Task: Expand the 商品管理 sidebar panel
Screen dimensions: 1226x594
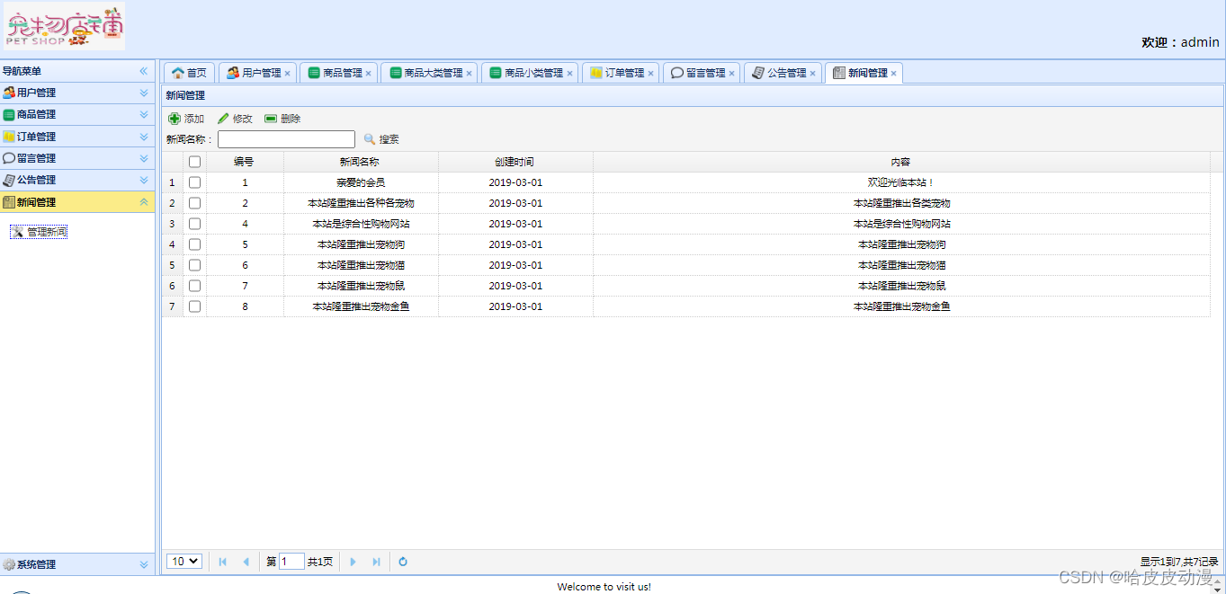Action: pos(144,114)
